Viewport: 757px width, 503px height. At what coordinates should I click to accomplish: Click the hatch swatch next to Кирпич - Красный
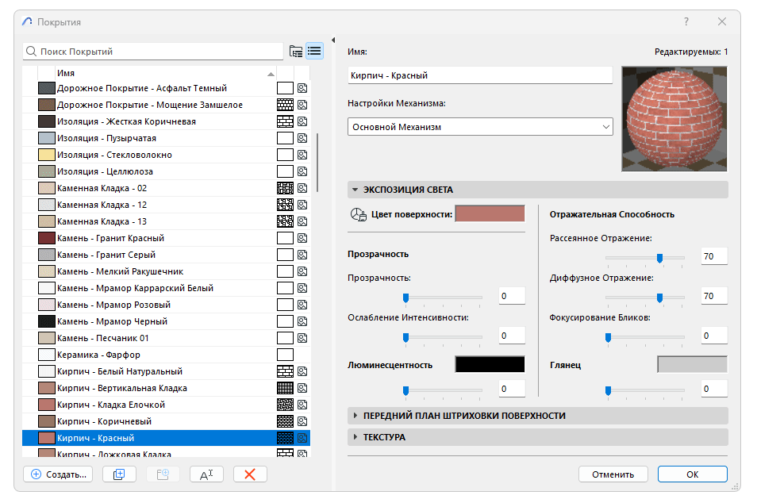[x=286, y=437]
